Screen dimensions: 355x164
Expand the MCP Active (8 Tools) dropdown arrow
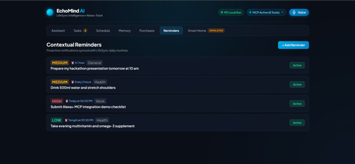(x=282, y=12)
